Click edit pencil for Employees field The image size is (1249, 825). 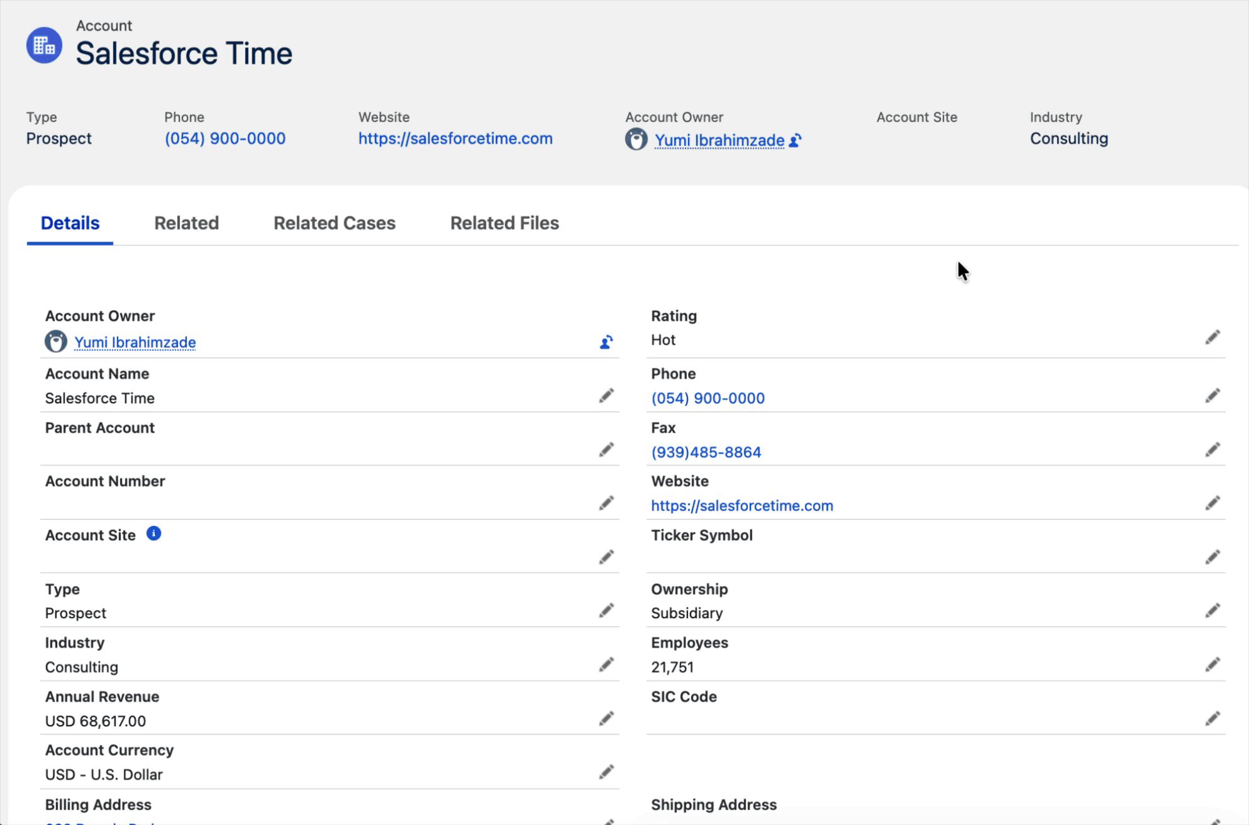tap(1212, 665)
